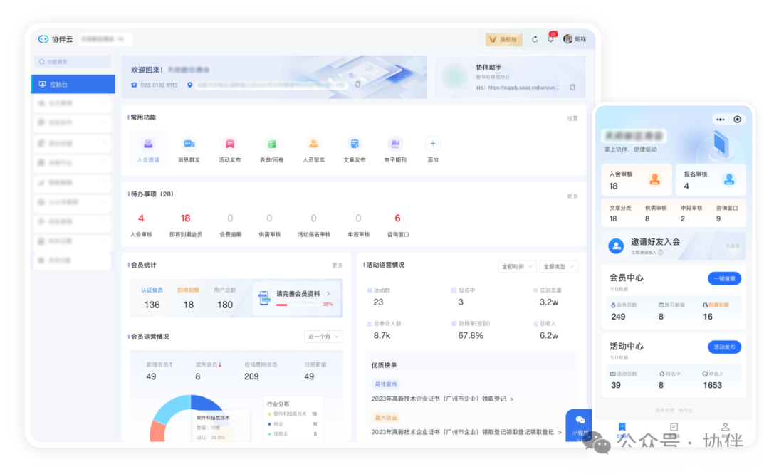The width and height of the screenshot is (769, 474).
Task: Open the 全部类型 filter dropdown
Action: [x=558, y=265]
